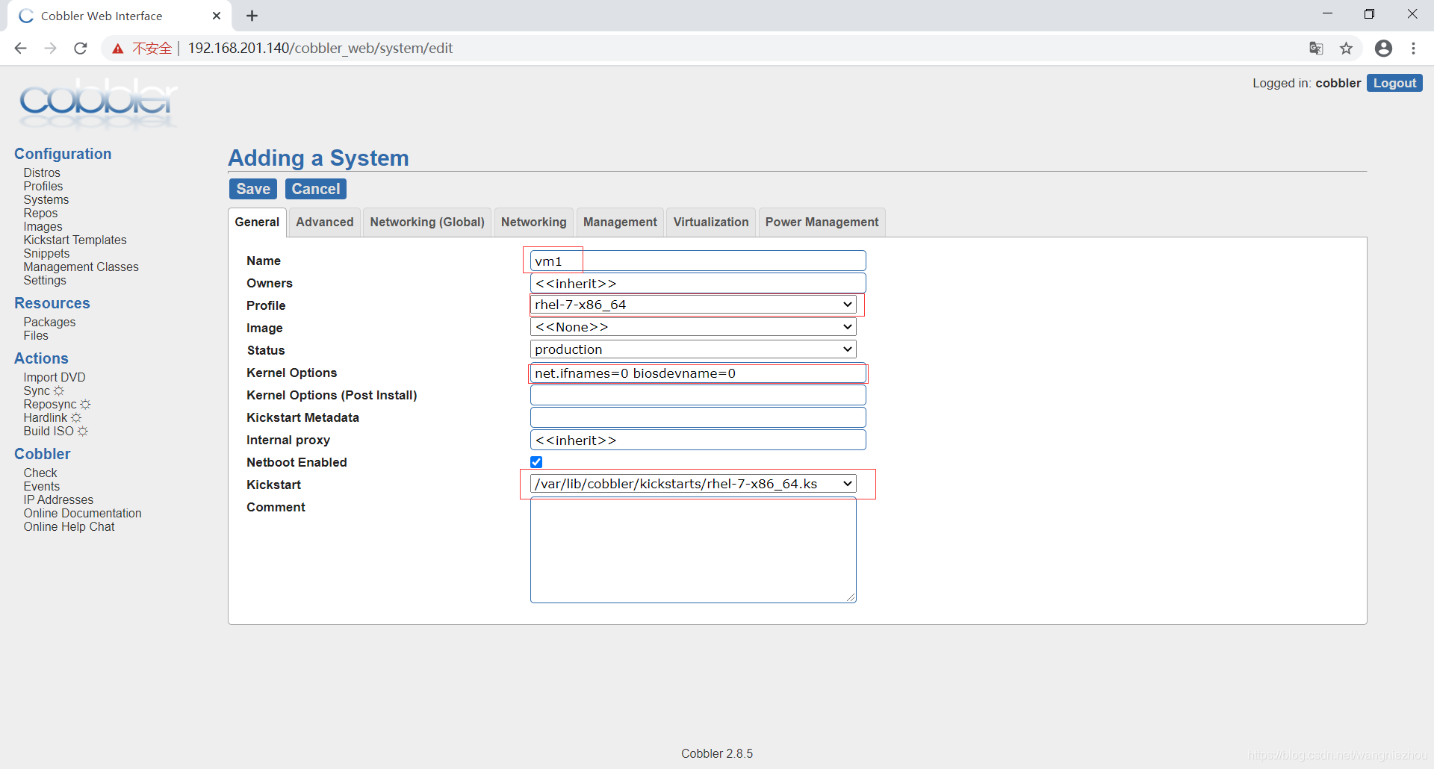This screenshot has height=769, width=1434.
Task: Toggle the Netboot Enabled checkbox
Action: coord(536,462)
